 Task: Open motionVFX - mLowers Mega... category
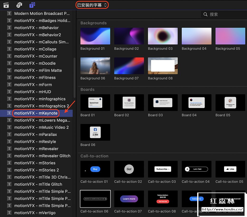pos(36,120)
